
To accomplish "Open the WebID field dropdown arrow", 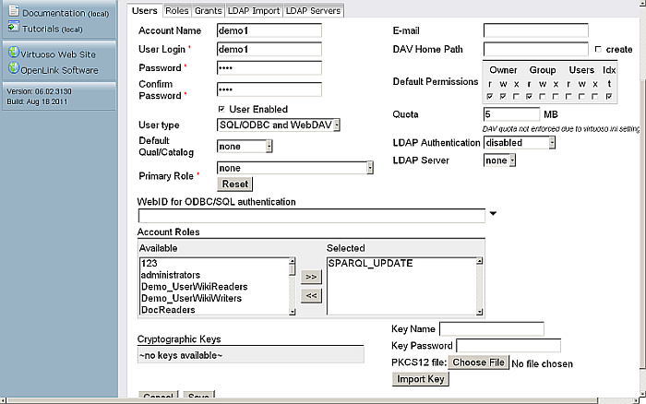I will [493, 213].
